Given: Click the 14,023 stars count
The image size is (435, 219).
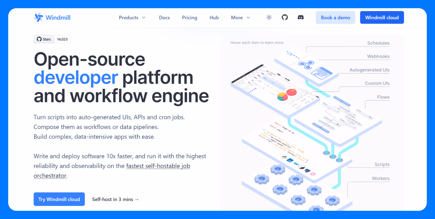Looking at the screenshot, I should click(x=63, y=39).
